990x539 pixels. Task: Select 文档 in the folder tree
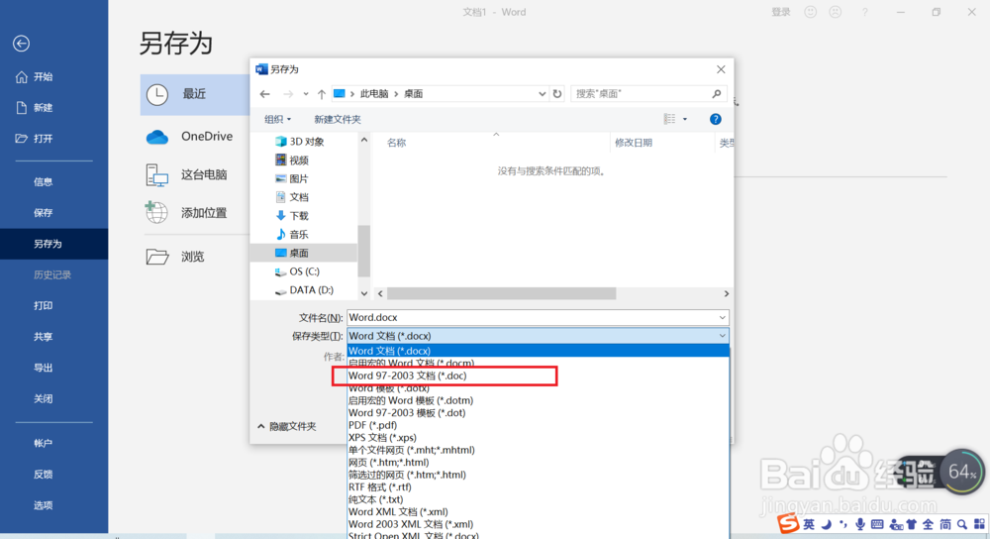(x=292, y=197)
